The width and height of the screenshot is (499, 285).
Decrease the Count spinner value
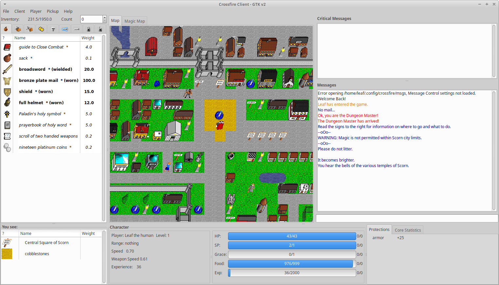(x=105, y=21)
